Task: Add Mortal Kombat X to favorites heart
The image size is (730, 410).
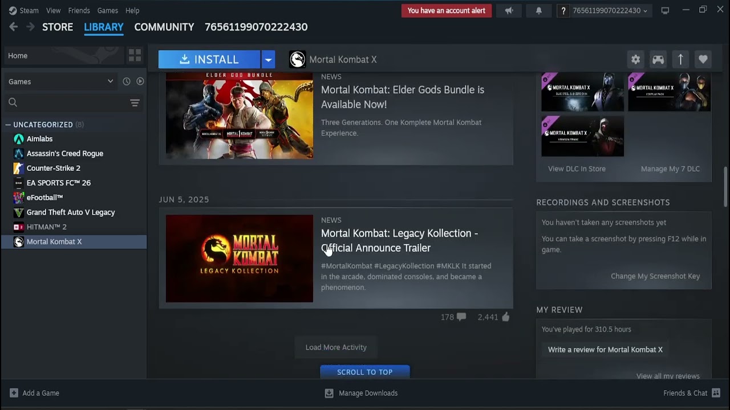Action: [703, 59]
